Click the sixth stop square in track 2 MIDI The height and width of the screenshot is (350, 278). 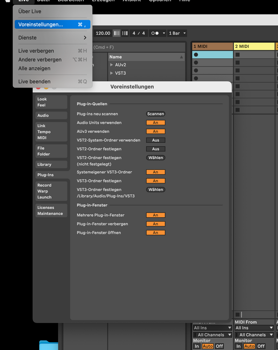click(238, 94)
